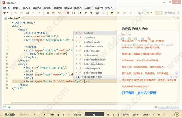Open the 开发视图 view combo box

click(172, 13)
